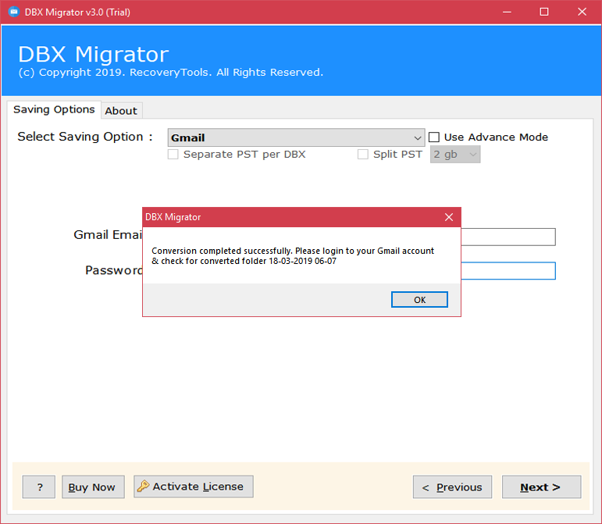
Task: Open help with the question mark button
Action: [39, 487]
